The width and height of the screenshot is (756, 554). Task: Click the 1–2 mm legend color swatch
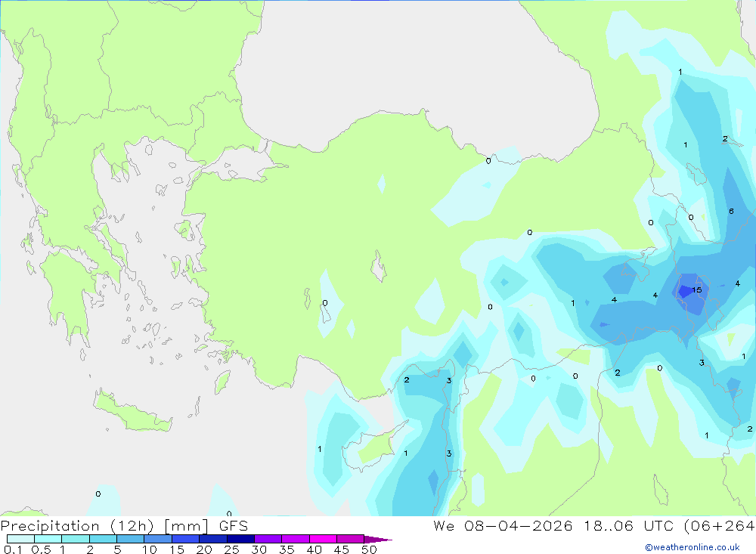click(x=75, y=539)
